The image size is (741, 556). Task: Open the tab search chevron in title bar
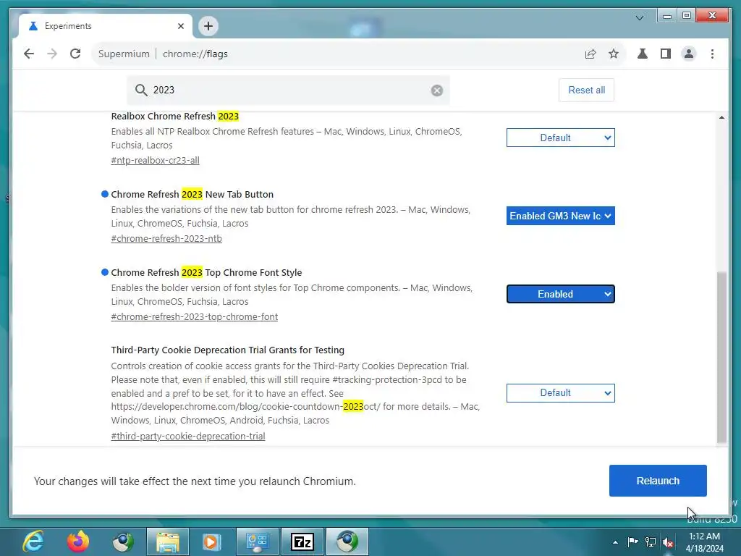(640, 18)
